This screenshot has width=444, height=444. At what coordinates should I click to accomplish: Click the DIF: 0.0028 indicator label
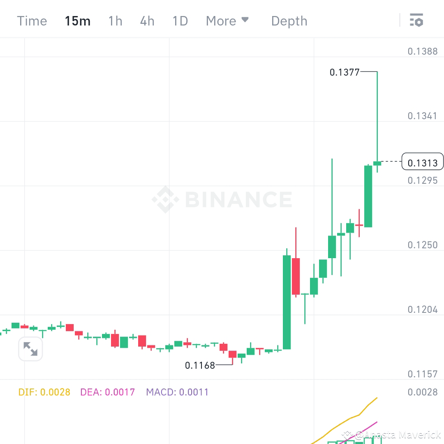click(x=44, y=392)
